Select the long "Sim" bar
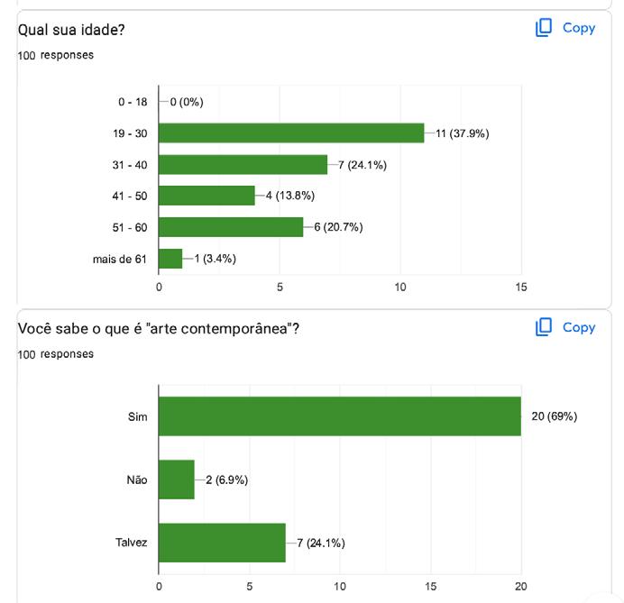The width and height of the screenshot is (624, 603). (339, 416)
